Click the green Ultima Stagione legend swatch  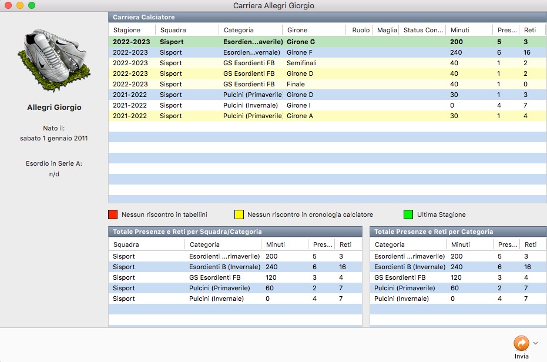point(408,214)
